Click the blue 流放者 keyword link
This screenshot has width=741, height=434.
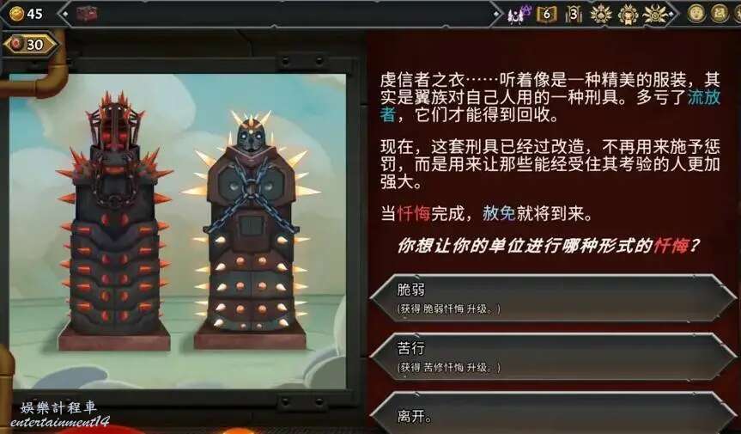coord(704,97)
